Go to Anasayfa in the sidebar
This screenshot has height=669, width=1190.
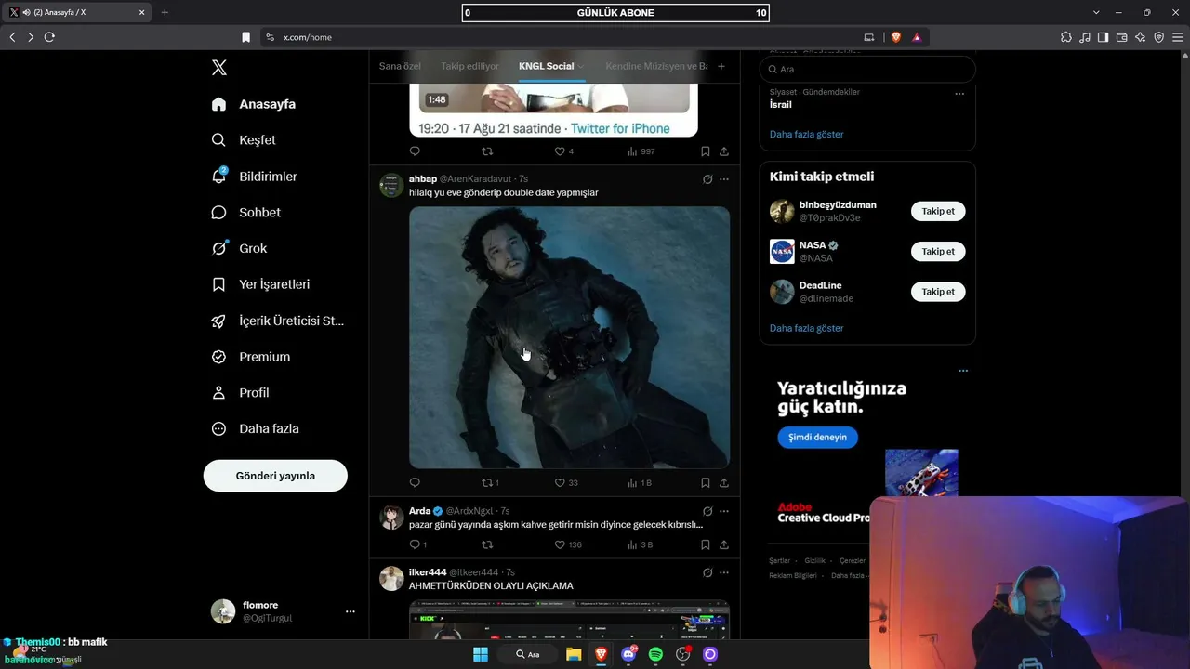(254, 104)
